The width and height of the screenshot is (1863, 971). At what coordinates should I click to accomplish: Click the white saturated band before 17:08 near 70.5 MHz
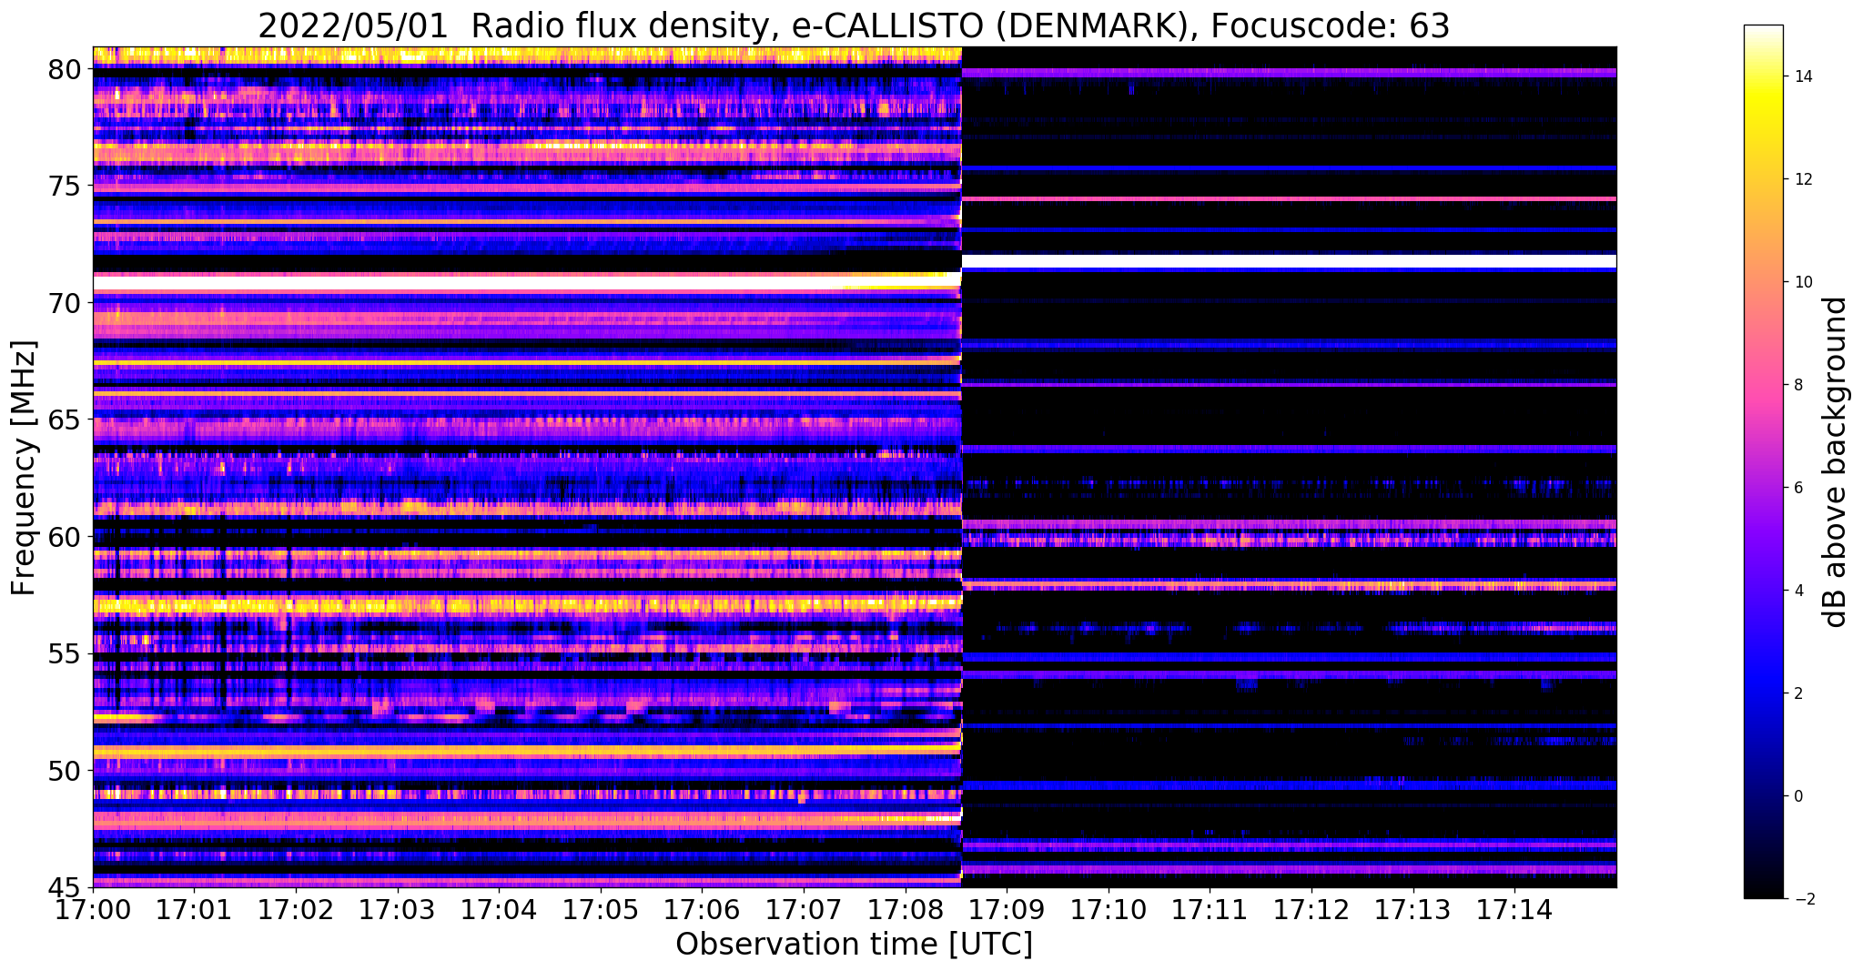(528, 283)
